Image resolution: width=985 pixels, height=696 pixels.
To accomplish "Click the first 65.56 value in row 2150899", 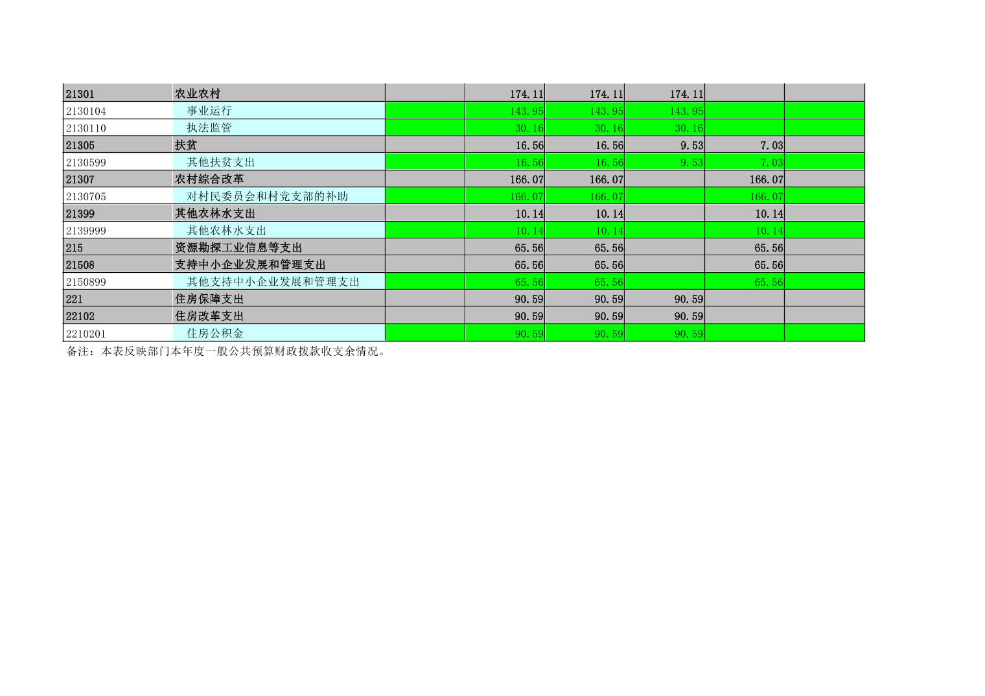I will pos(529,282).
